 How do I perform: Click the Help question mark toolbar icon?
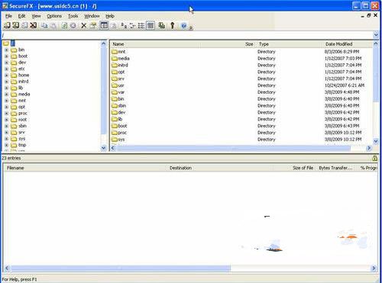(183, 25)
